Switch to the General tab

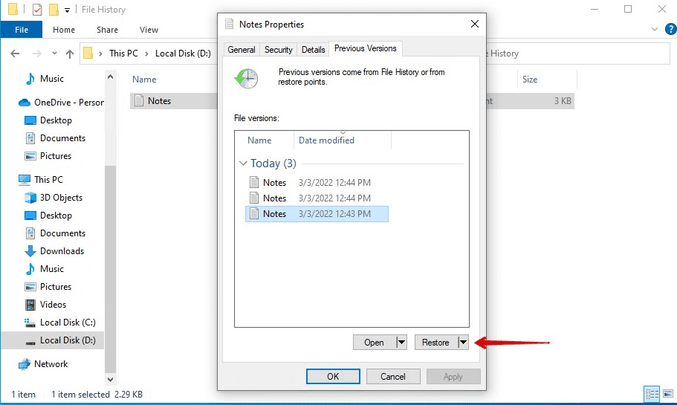pyautogui.click(x=242, y=50)
